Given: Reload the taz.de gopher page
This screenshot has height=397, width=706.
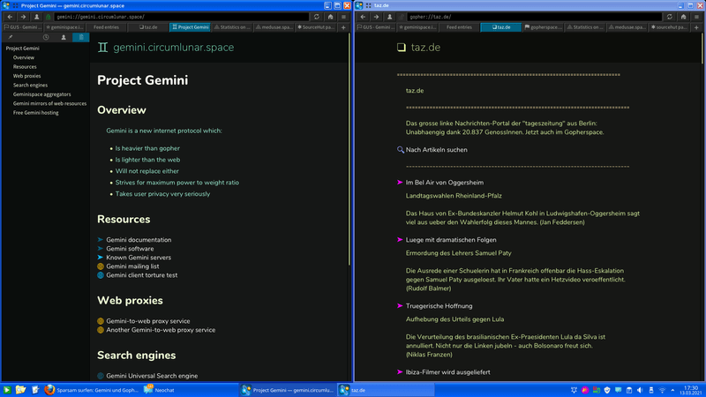Looking at the screenshot, I should pos(670,17).
